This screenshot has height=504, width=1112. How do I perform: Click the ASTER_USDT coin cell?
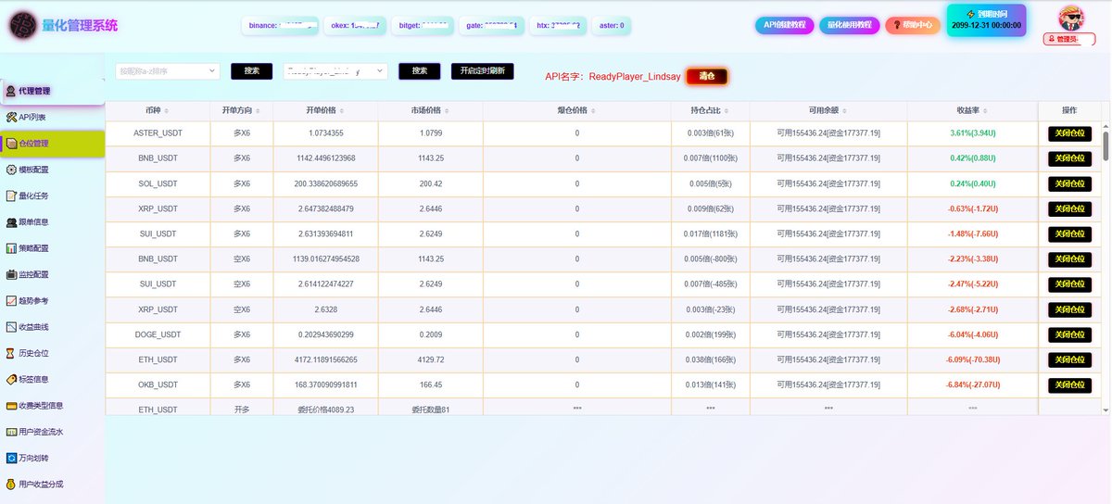[x=158, y=133]
